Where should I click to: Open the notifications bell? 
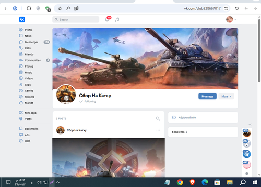[108, 19]
